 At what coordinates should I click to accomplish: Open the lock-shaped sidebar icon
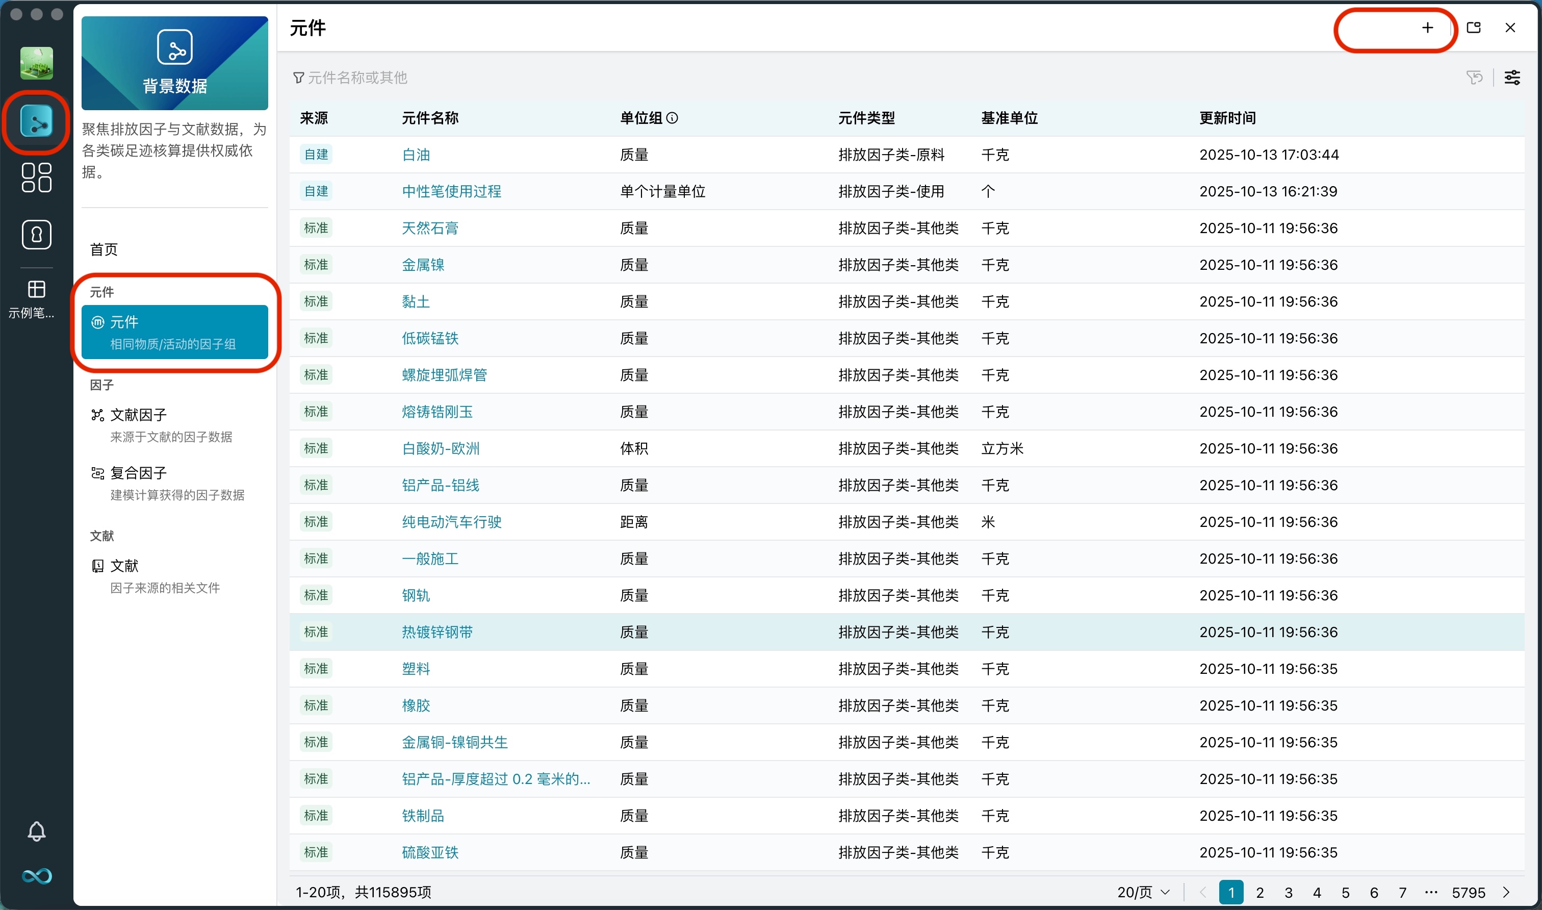click(36, 235)
